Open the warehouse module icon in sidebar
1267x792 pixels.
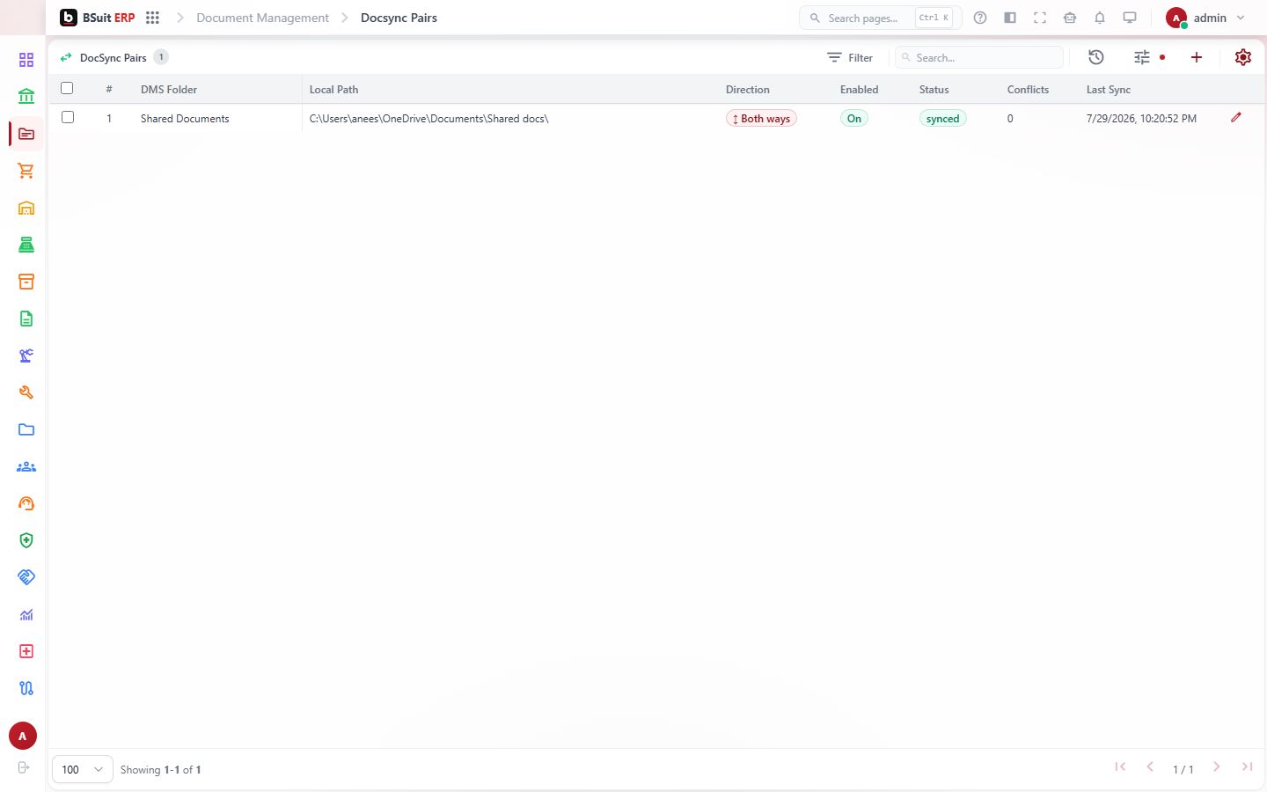(x=26, y=208)
